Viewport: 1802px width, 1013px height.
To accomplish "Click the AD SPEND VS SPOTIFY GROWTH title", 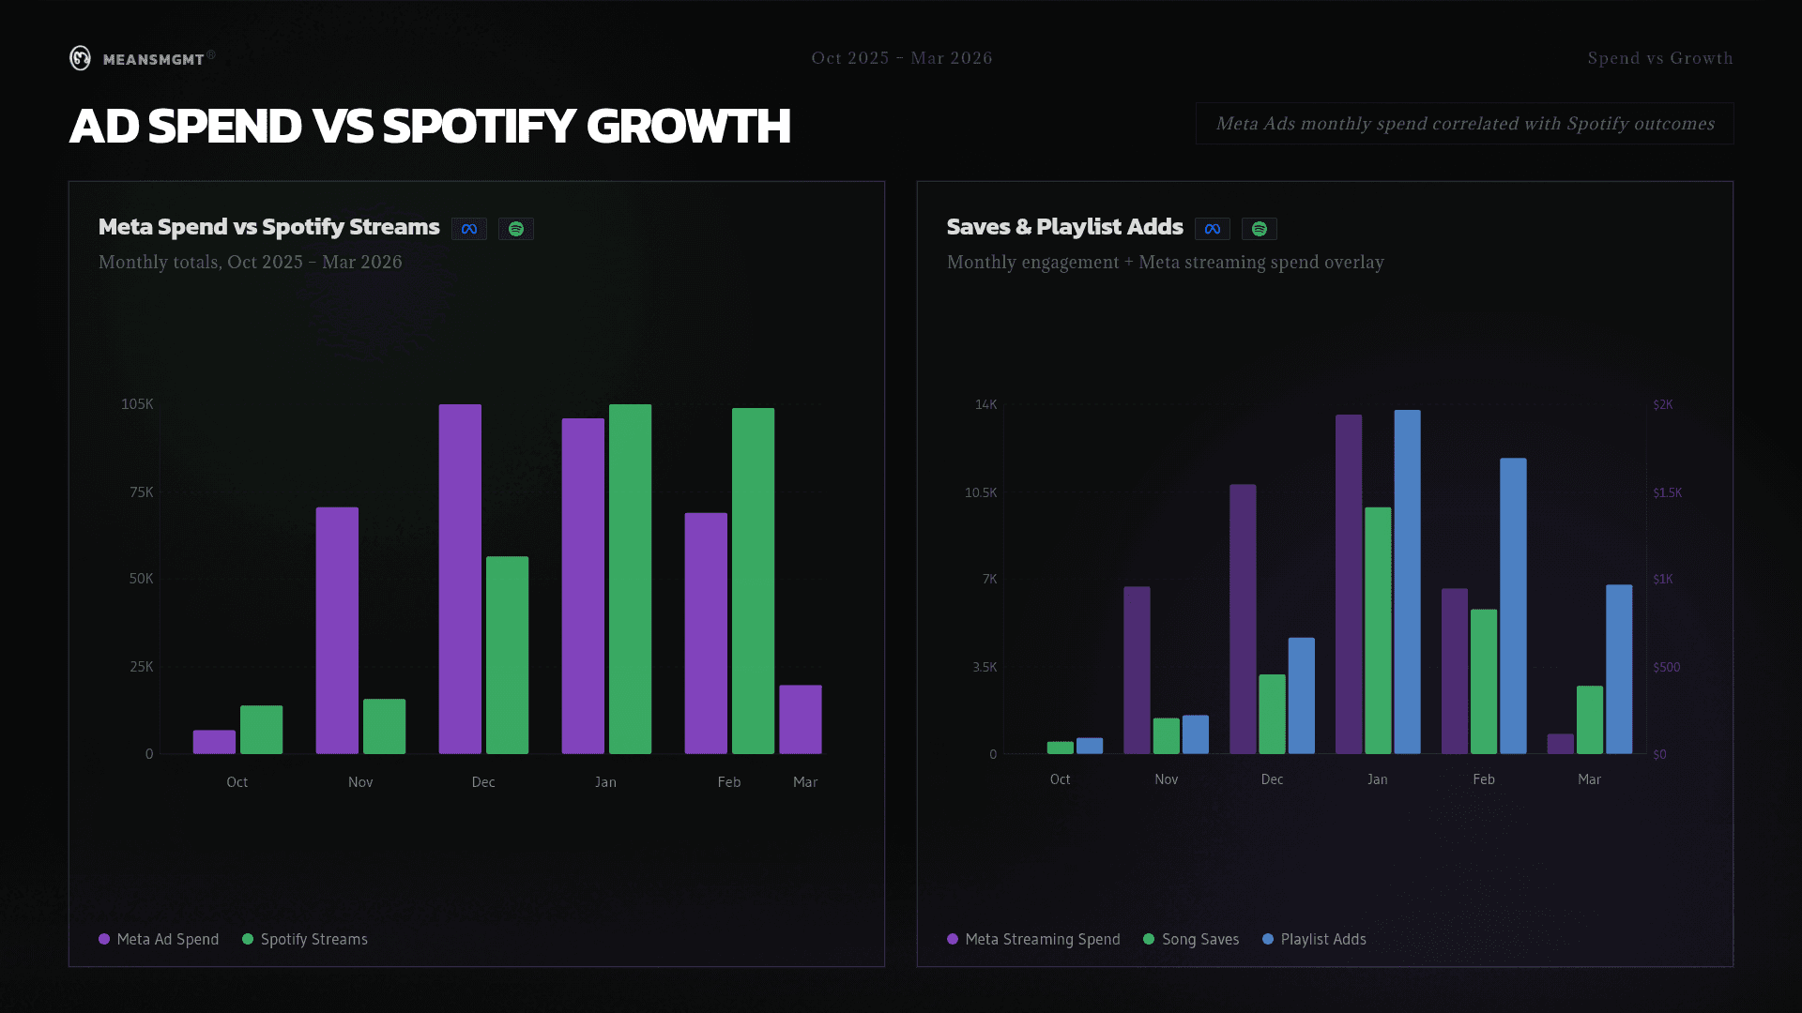I will pyautogui.click(x=430, y=126).
